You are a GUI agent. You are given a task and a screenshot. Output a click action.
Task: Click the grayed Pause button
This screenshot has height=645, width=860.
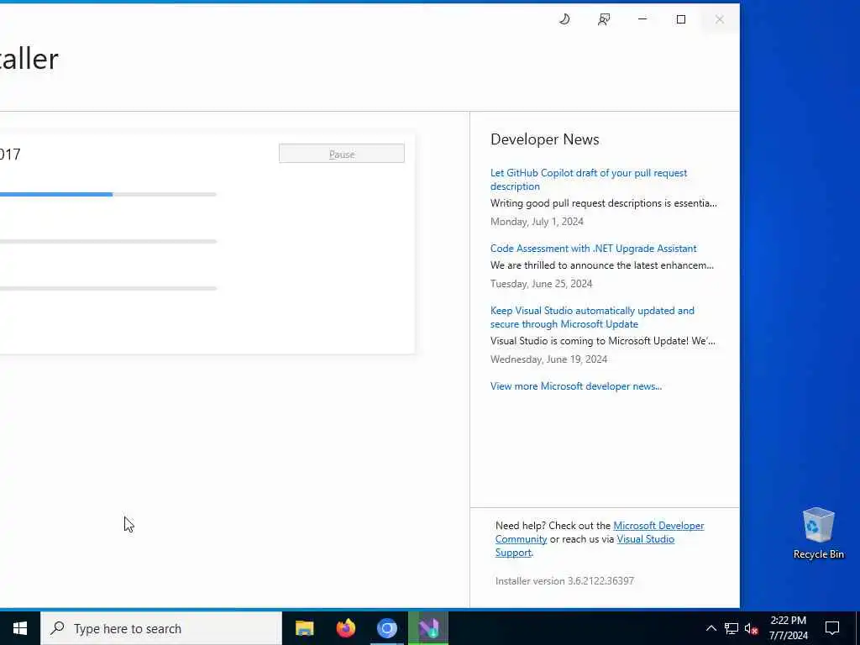click(342, 154)
